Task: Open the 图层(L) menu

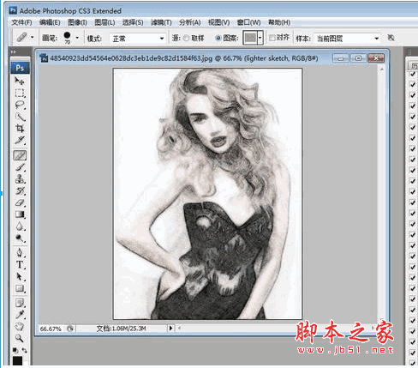Action: tap(104, 22)
